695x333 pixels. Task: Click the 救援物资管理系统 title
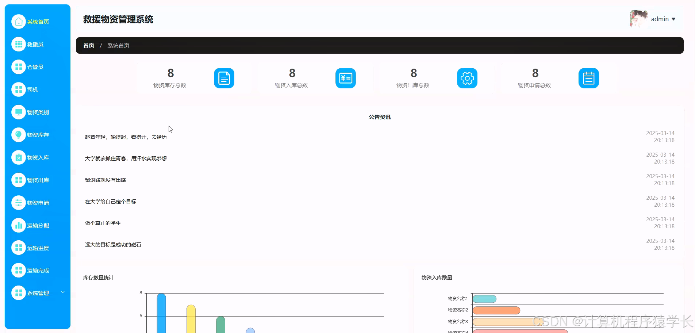pyautogui.click(x=118, y=19)
